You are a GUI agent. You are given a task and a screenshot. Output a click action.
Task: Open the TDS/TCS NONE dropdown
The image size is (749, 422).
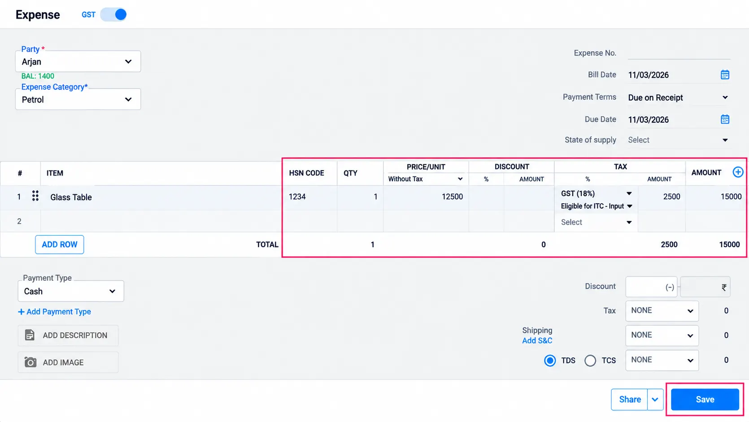662,360
